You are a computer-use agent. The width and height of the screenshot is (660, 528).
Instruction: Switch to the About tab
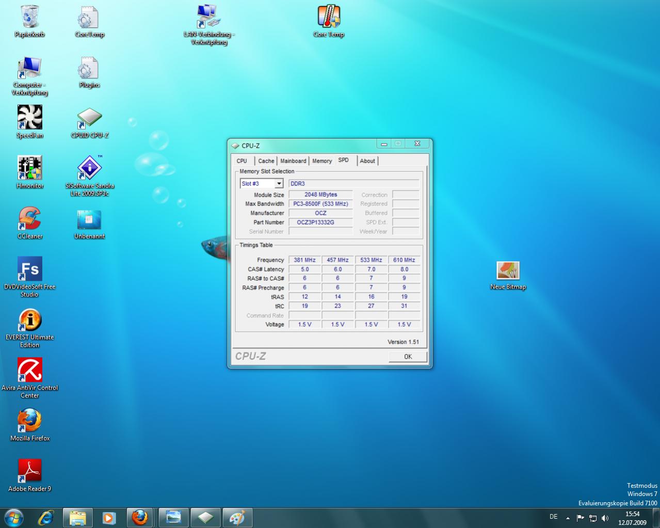pos(367,161)
